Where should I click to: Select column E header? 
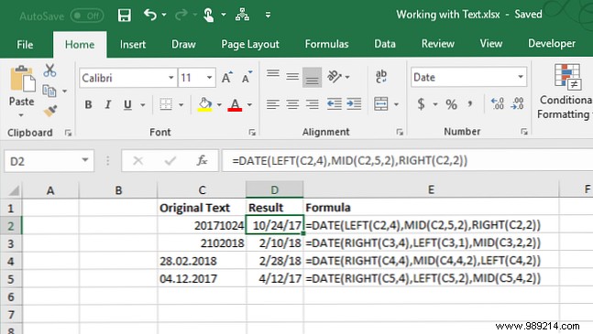[x=431, y=189]
